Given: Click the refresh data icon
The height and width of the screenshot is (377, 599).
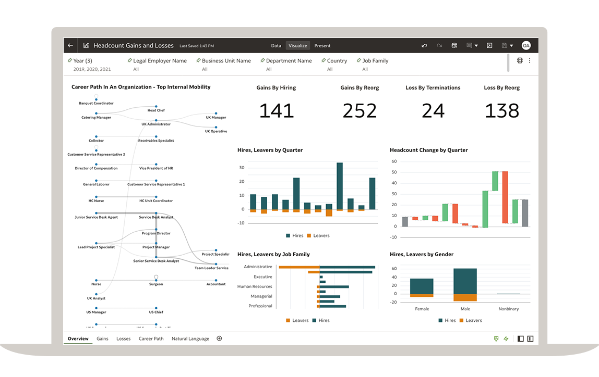Looking at the screenshot, I should (x=454, y=46).
